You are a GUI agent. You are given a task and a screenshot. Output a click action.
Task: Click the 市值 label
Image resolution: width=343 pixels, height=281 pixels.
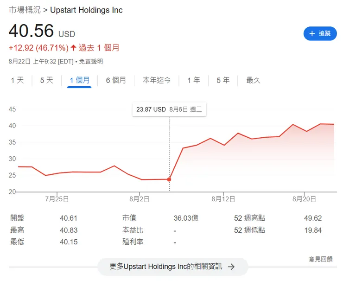pos(129,218)
